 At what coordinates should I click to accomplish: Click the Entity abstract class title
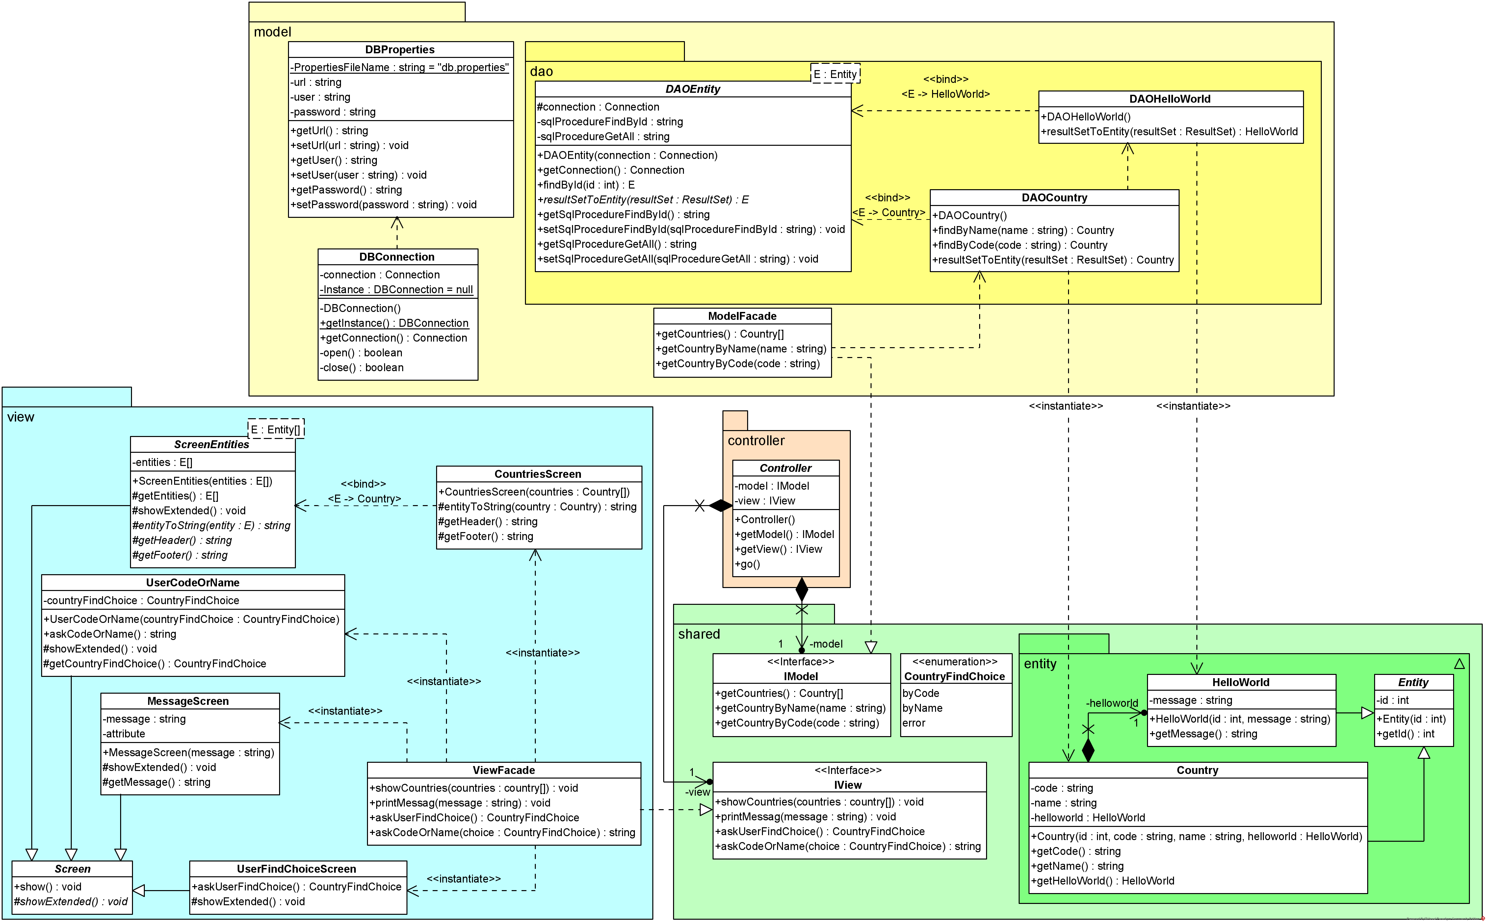point(1413,682)
